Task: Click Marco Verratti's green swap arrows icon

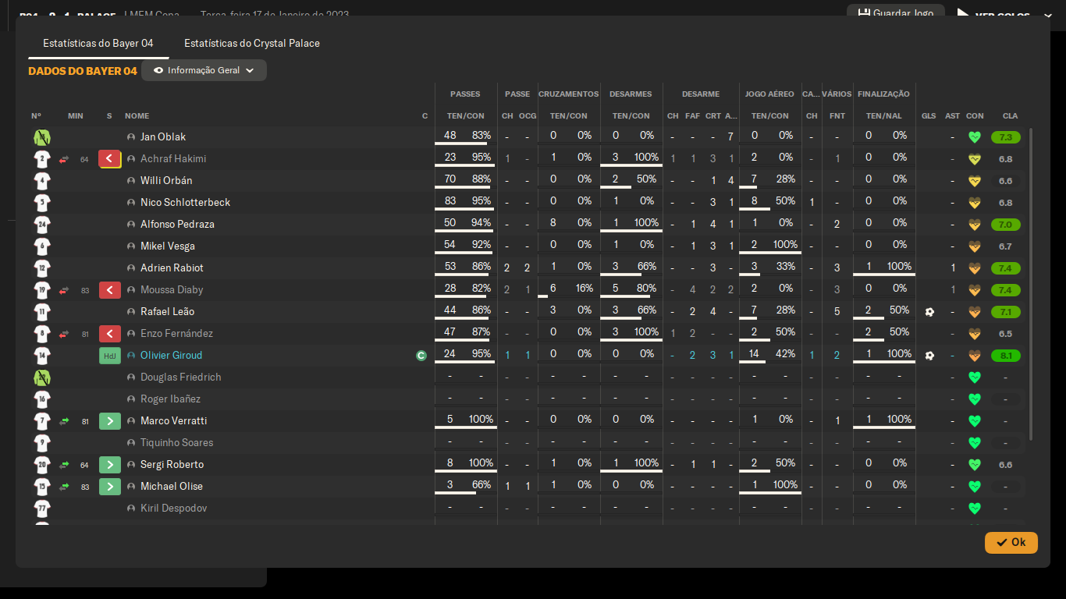Action: point(64,421)
